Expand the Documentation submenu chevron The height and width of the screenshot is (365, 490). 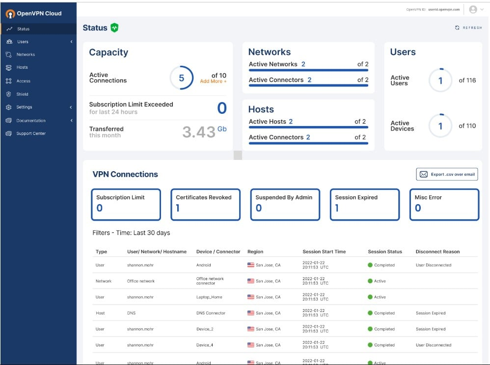pyautogui.click(x=71, y=121)
